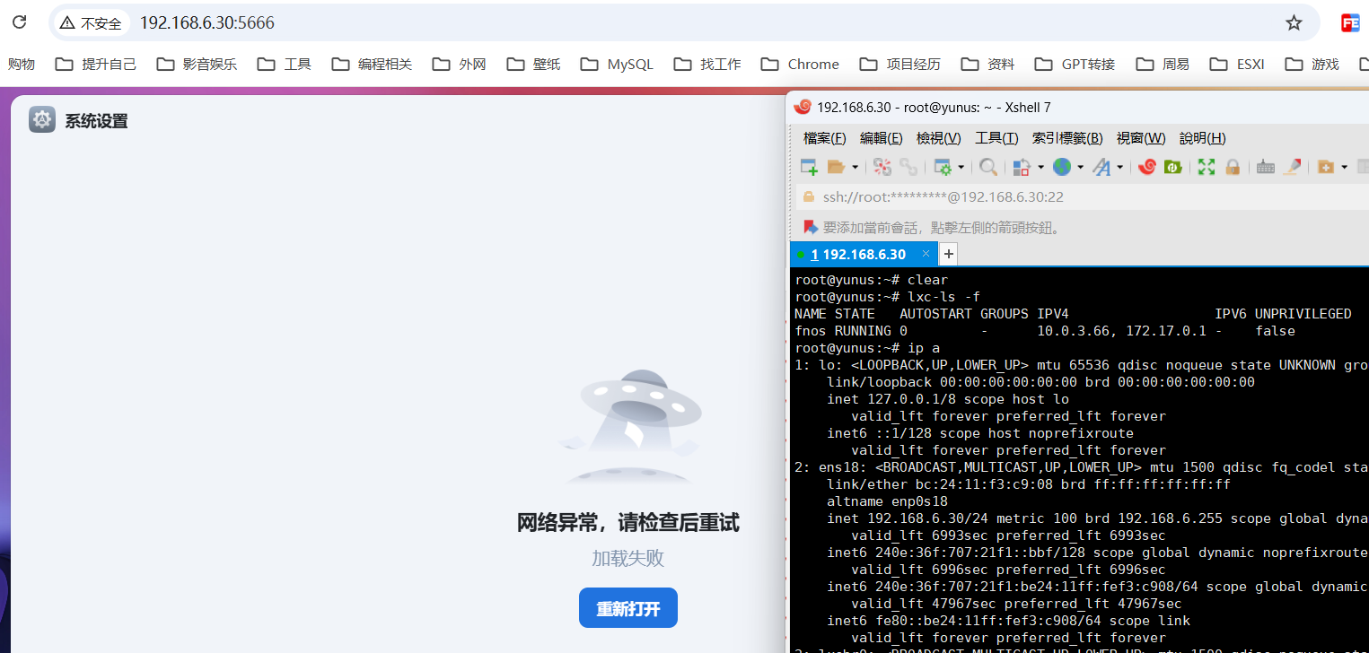1369x653 pixels.
Task: Open the 影音娱乐 bookmark folder
Action: pos(197,64)
